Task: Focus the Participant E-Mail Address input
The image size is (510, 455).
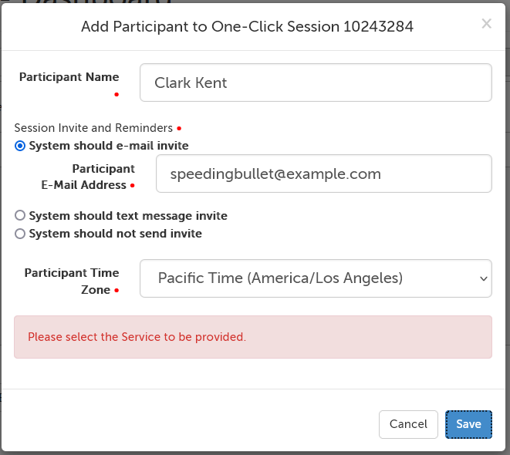Action: pos(323,174)
